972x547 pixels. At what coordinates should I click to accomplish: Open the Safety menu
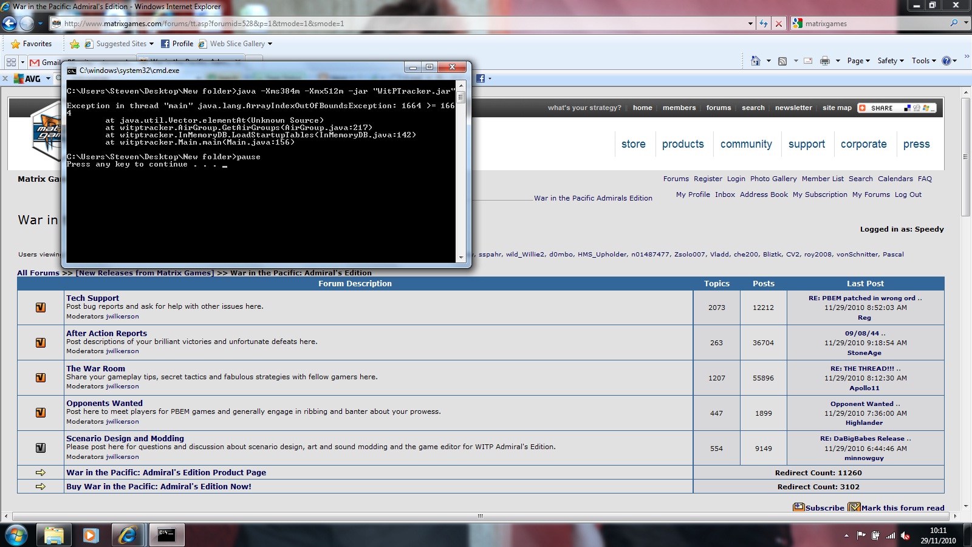click(891, 61)
